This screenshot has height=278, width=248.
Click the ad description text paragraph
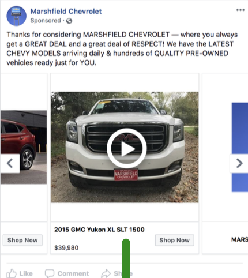[x=122, y=48]
